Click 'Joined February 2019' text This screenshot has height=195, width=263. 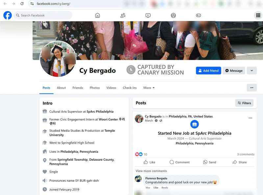click(64, 189)
